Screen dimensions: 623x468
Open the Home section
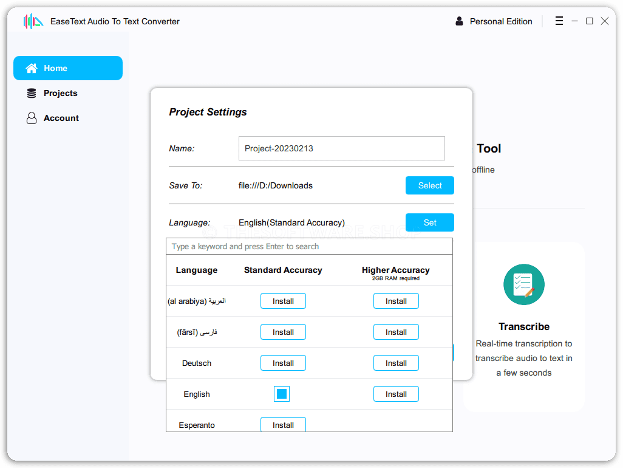[68, 68]
